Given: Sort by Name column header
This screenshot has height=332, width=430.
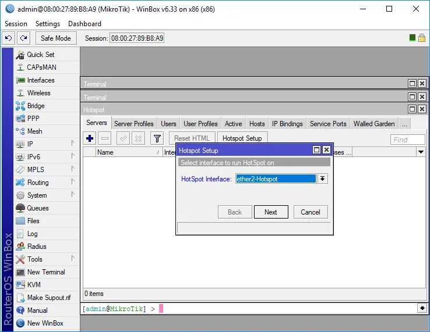Looking at the screenshot, I should [x=128, y=152].
